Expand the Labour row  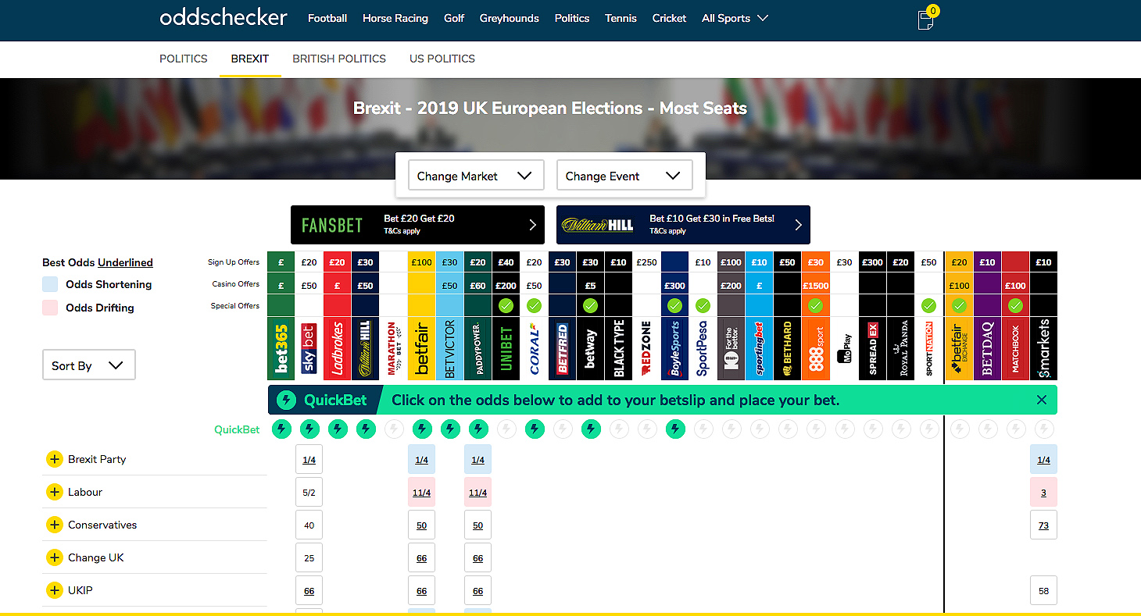click(54, 492)
